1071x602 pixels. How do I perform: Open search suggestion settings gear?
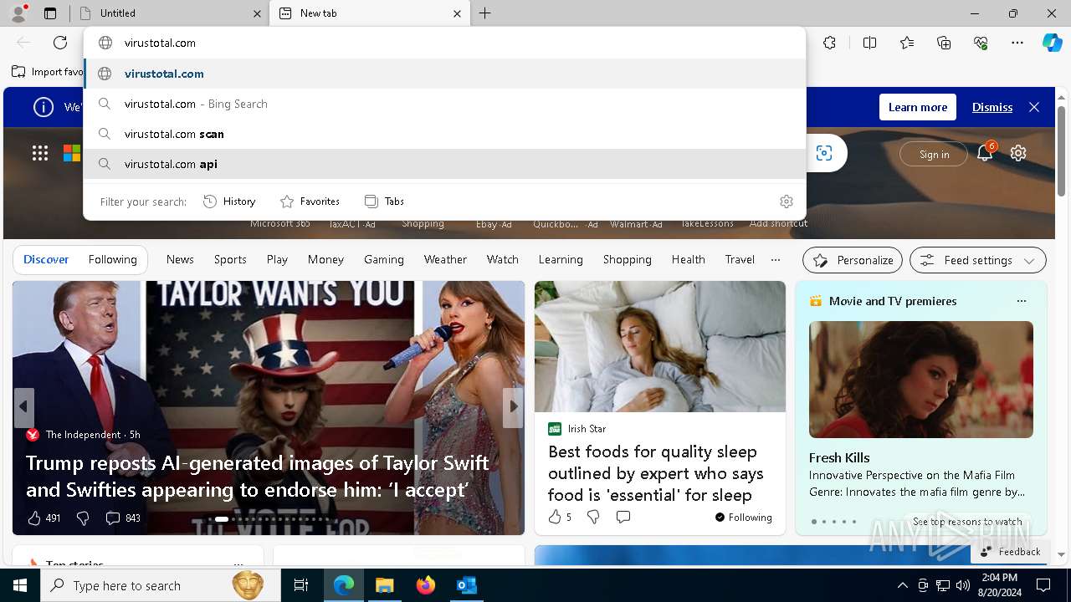(x=787, y=202)
